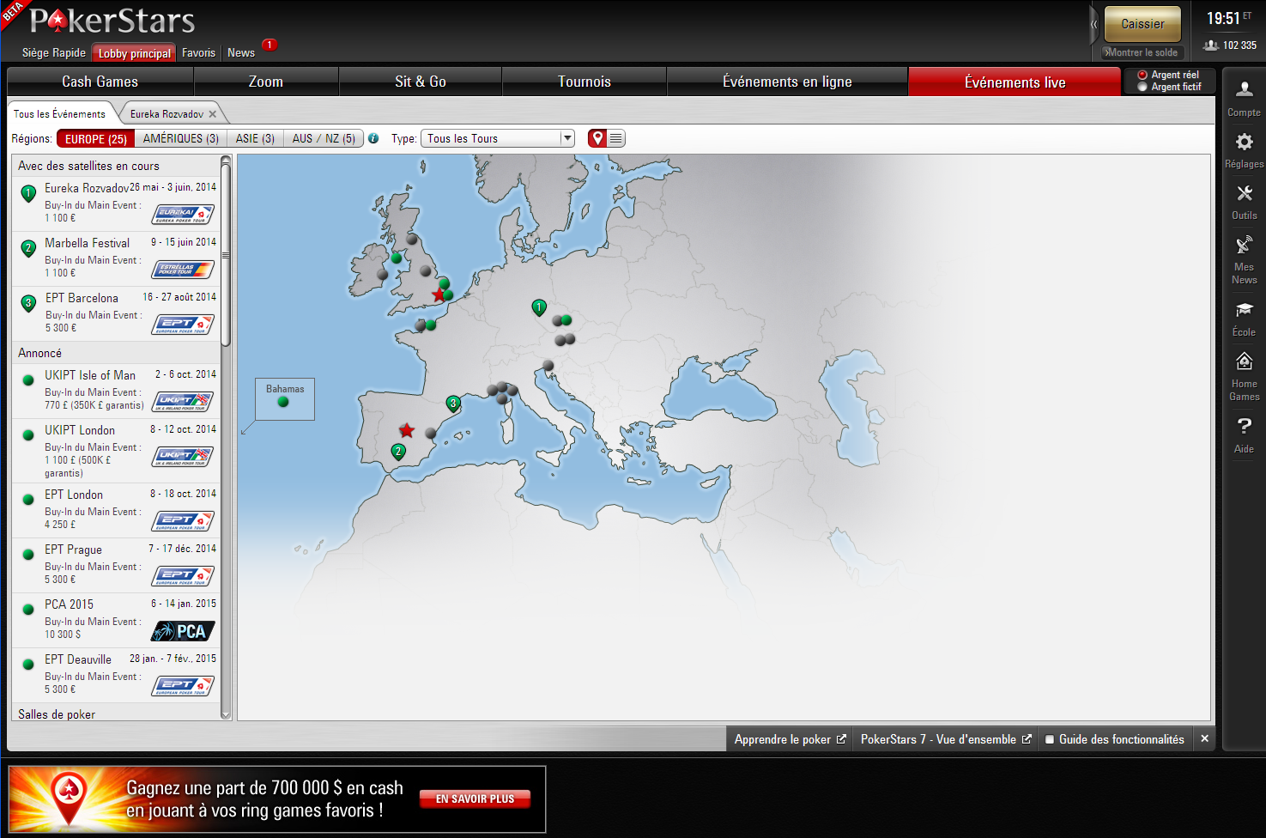Viewport: 1266px width, 838px height.
Task: Click the events list scrollbar thumb
Action: pyautogui.click(x=226, y=255)
